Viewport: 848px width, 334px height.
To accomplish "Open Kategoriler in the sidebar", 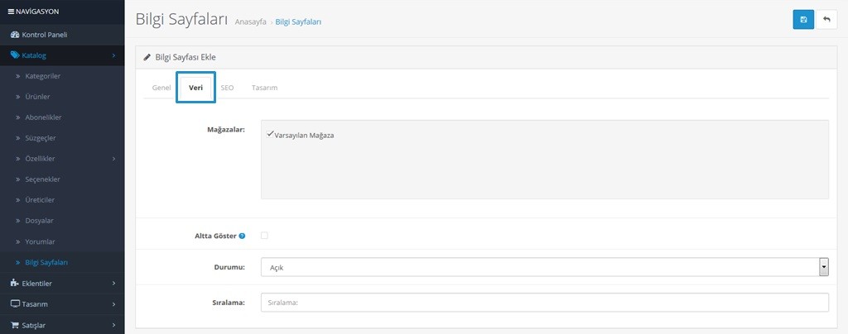I will [43, 76].
